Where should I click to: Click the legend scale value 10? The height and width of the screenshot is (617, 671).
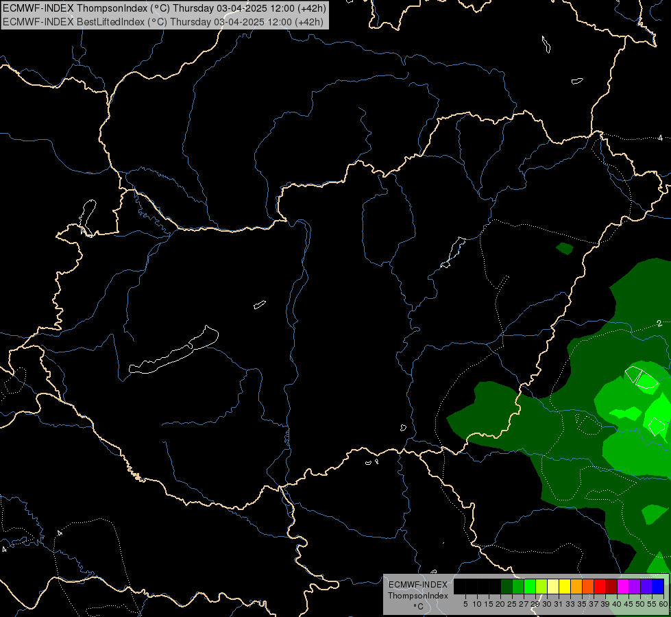click(x=477, y=604)
